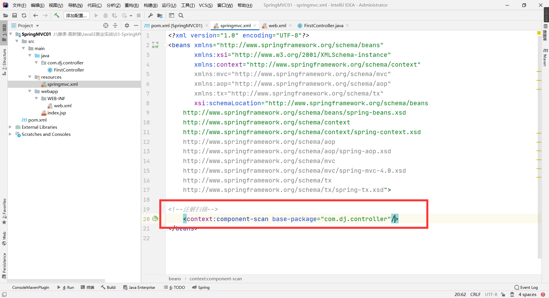
Task: Open the Maven tool window on the right edge
Action: tap(545, 57)
